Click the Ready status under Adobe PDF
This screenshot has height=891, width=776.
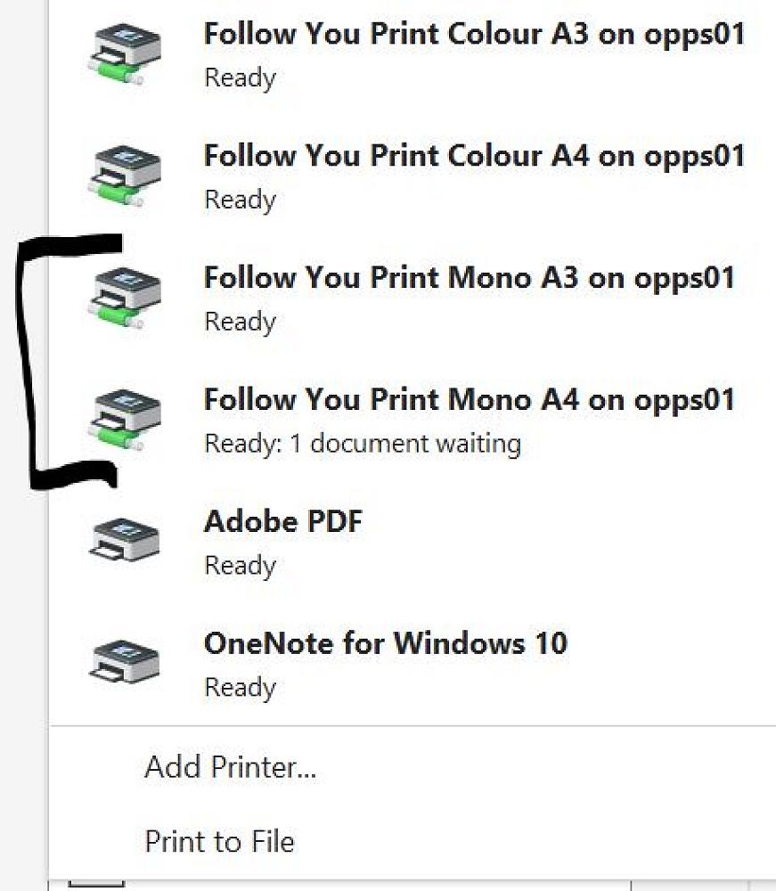pos(240,565)
